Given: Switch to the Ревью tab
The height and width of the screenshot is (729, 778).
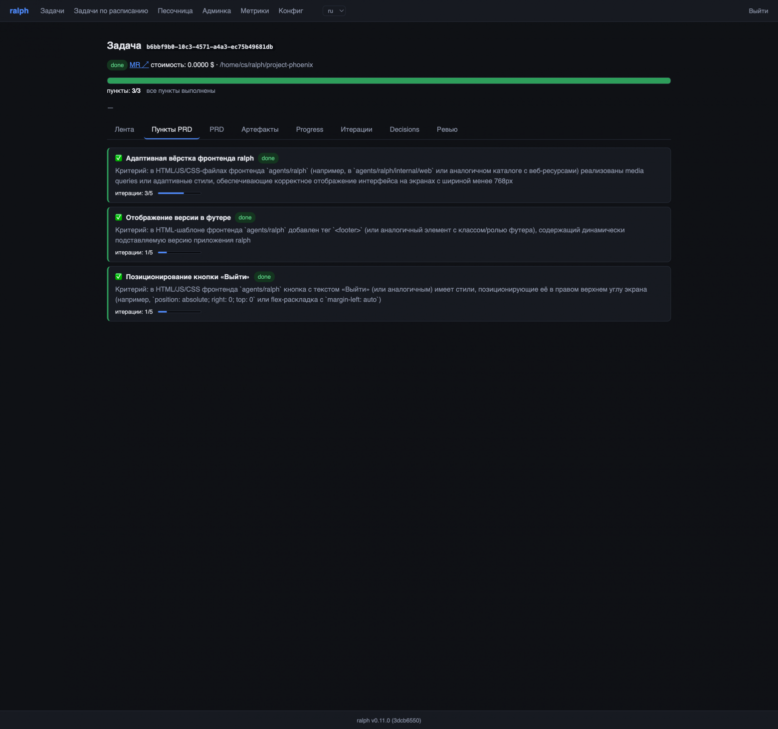Looking at the screenshot, I should pos(447,130).
